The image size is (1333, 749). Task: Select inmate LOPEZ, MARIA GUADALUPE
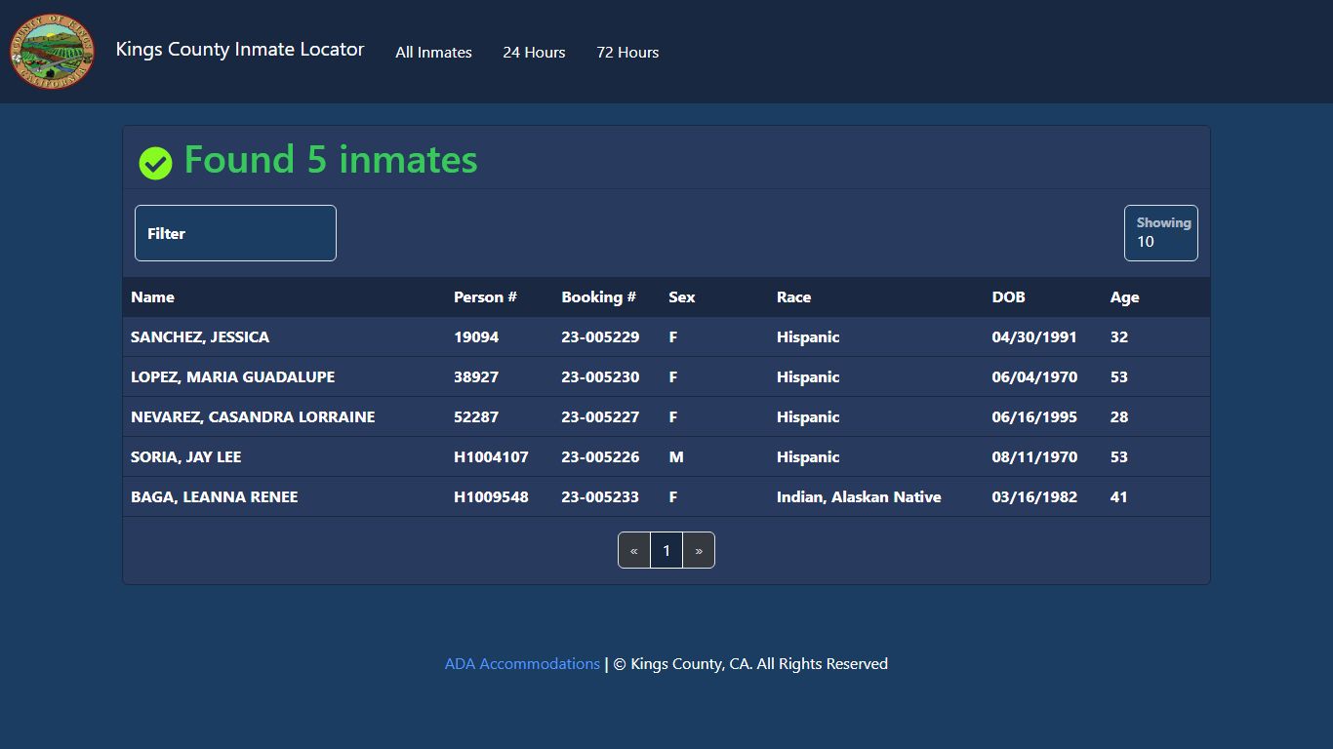click(232, 377)
